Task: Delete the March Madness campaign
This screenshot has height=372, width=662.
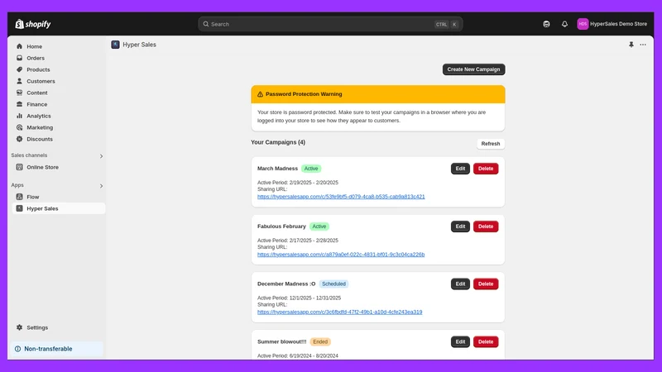Action: pos(486,169)
